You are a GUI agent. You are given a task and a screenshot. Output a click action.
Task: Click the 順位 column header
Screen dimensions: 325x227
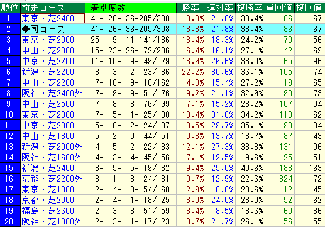point(10,8)
